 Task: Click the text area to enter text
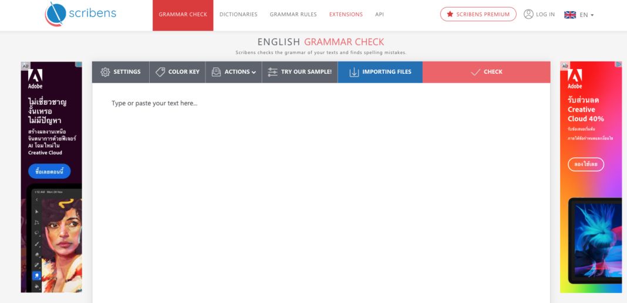pos(321,188)
